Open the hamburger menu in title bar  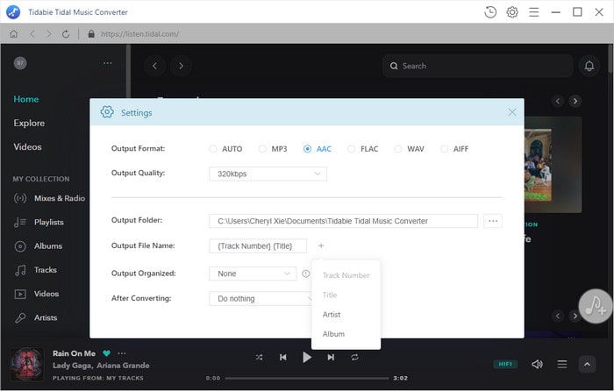pyautogui.click(x=533, y=12)
